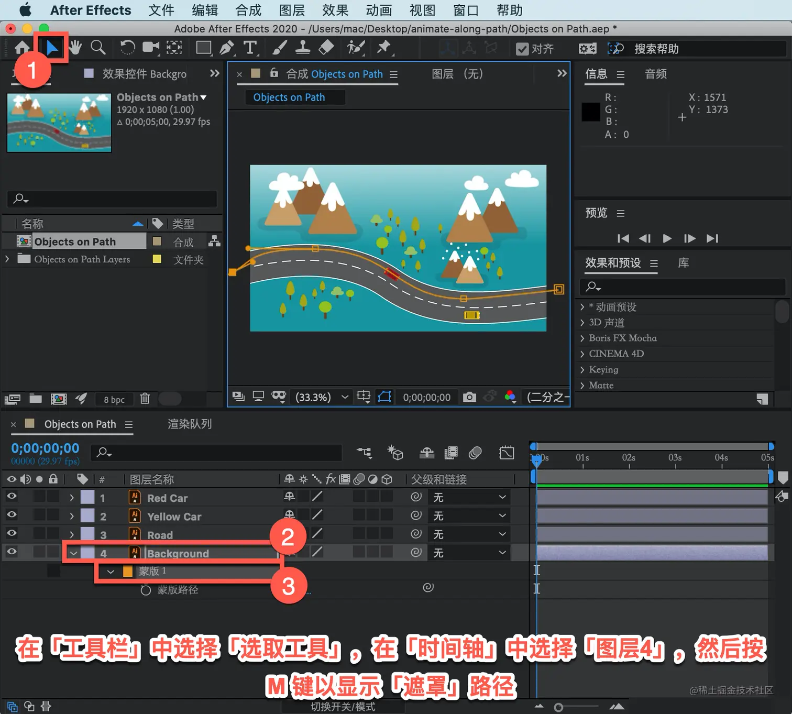Toggle stopwatch for 蒙版路径

click(146, 590)
